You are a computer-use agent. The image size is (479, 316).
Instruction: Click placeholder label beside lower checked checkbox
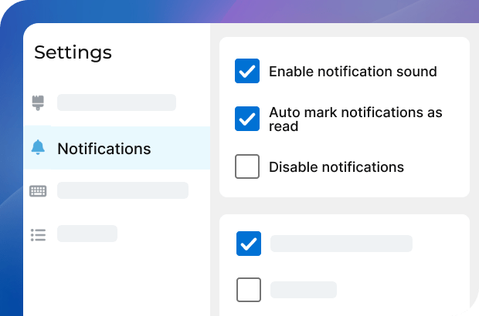pyautogui.click(x=341, y=244)
